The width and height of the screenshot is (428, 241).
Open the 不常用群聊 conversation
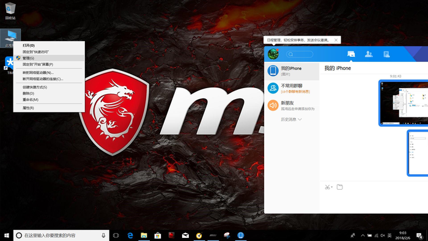coord(292,88)
